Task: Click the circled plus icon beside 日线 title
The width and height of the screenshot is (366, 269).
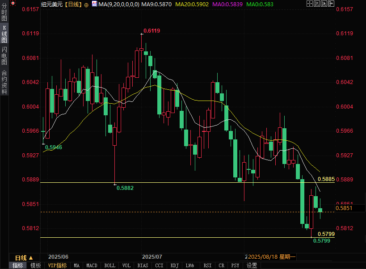Action: (x=86, y=5)
